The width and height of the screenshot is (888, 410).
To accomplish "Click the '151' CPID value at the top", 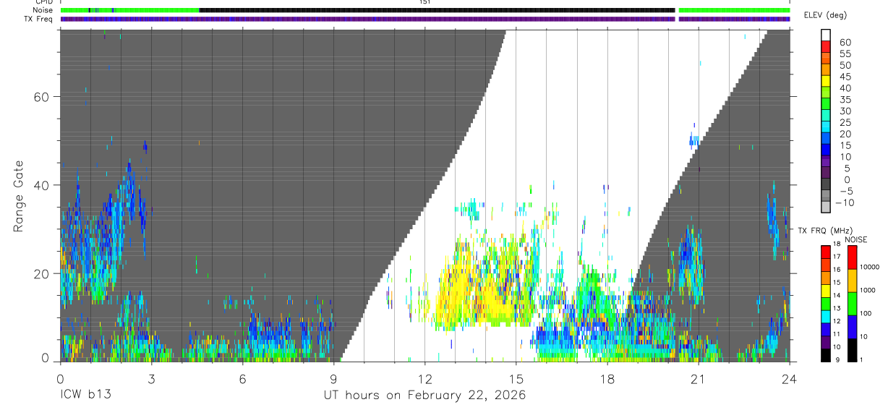I will coord(424,2).
